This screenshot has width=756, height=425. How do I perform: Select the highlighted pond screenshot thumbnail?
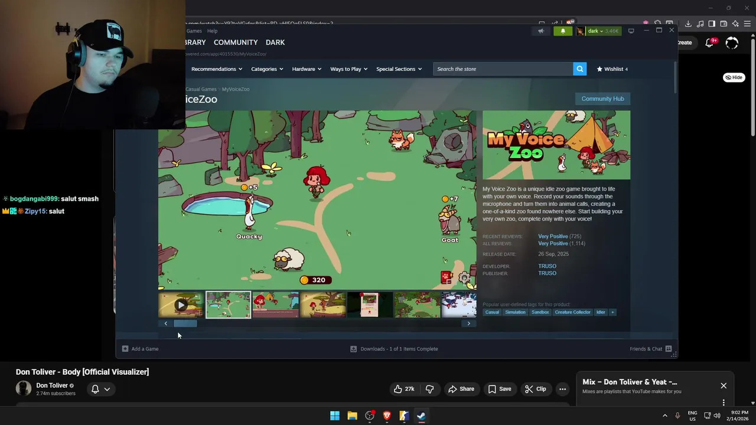228,305
